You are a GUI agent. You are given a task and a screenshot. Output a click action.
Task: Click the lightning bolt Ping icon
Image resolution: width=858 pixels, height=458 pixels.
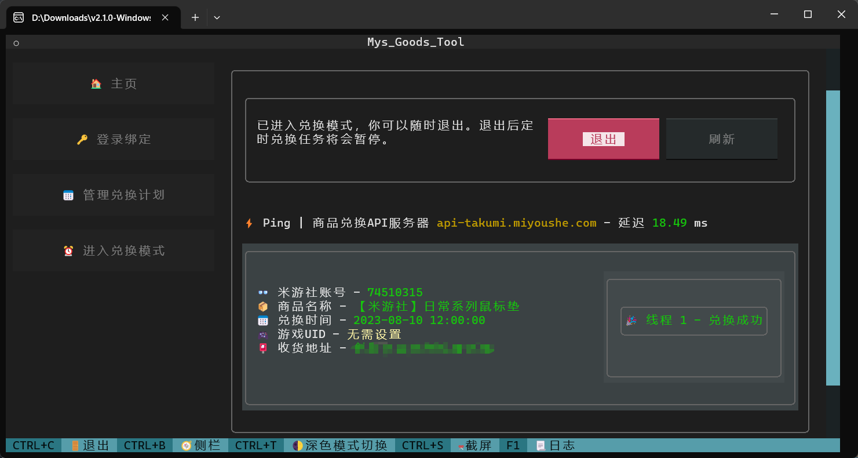point(249,222)
